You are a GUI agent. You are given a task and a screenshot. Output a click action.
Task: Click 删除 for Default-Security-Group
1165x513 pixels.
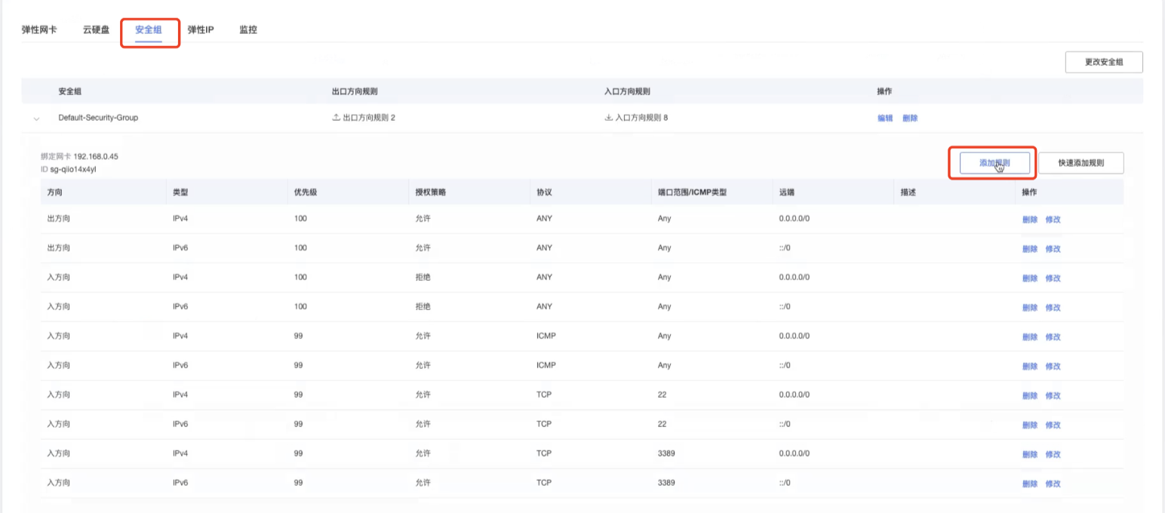[x=910, y=118]
